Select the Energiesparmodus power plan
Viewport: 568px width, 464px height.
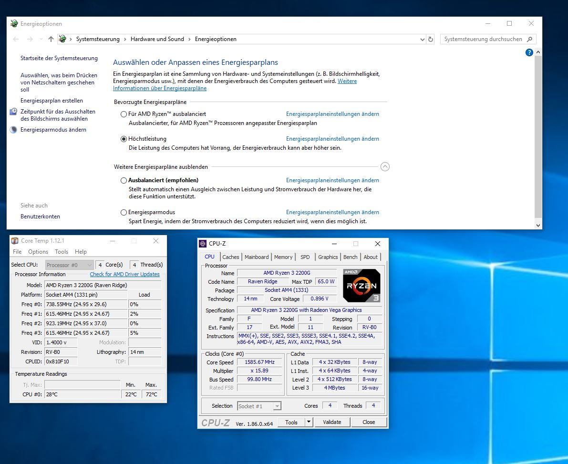click(124, 213)
